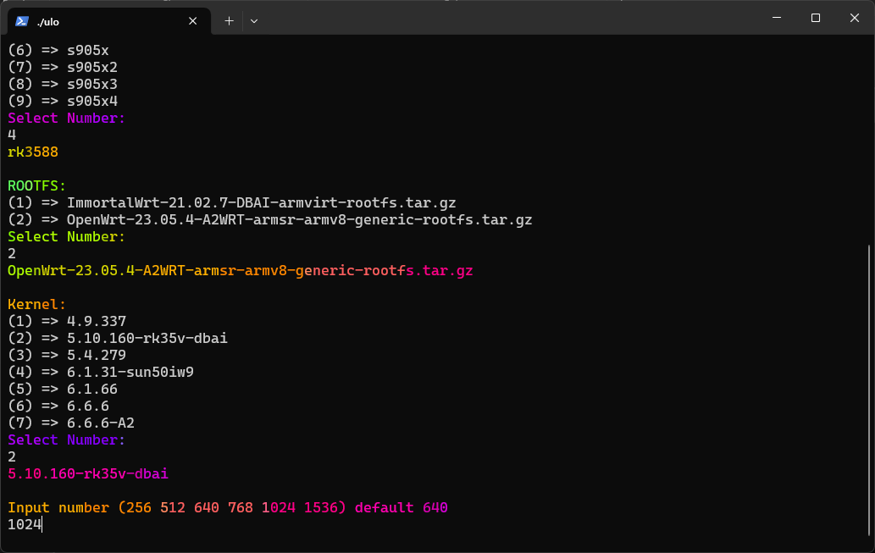Click the '(2) => OpenWrt-23.05.4-A2WRT' option line

coord(270,220)
